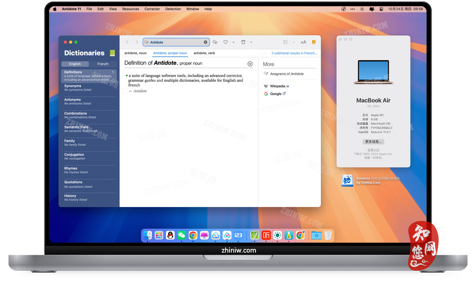Select Combinations in the sidebar

89,116
